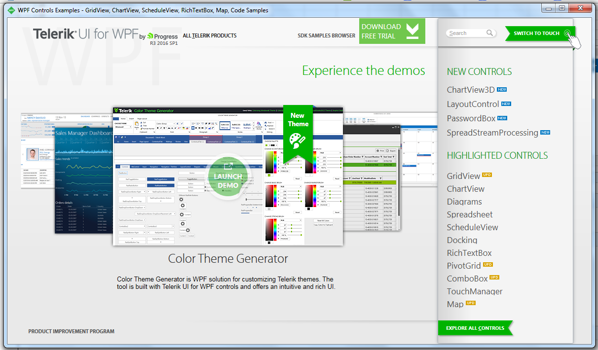Maximize the WPF Controls Examples window

(561, 8)
